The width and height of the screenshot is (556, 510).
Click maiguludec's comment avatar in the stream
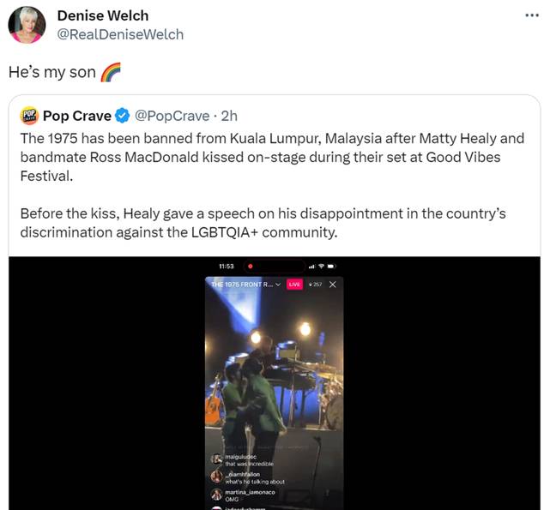(217, 459)
